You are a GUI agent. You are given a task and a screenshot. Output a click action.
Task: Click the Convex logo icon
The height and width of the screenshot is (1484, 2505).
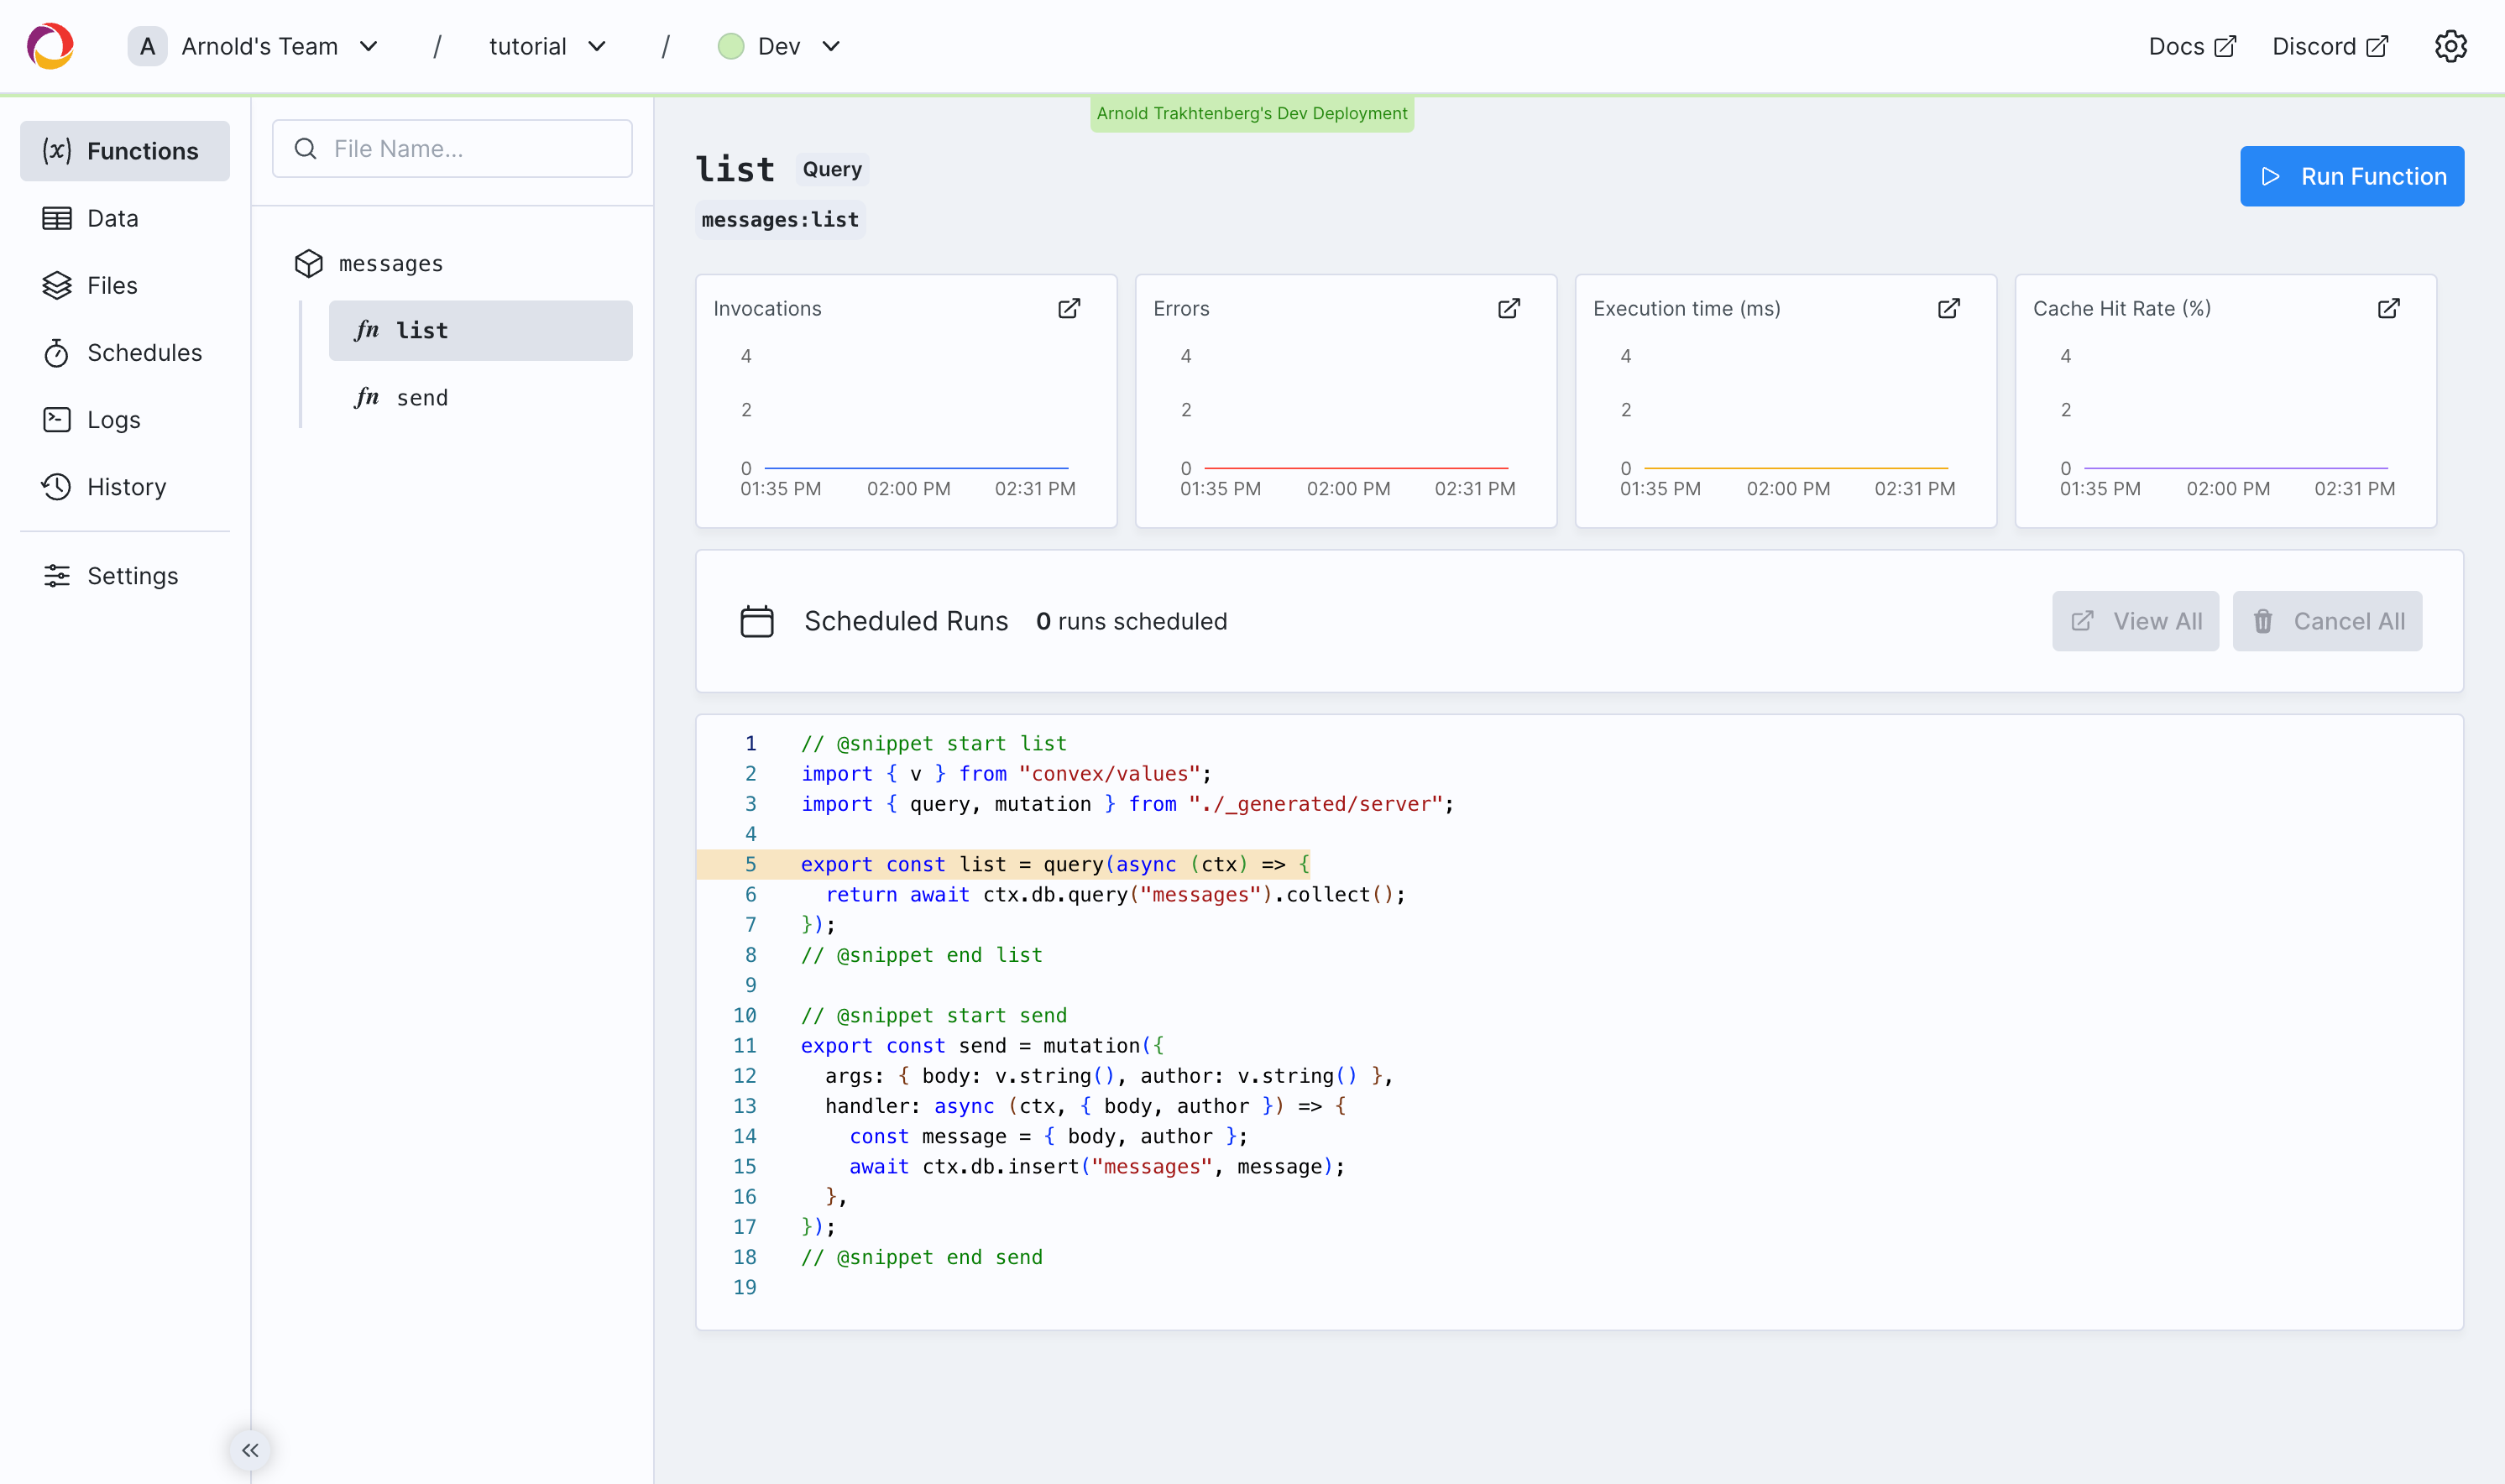[x=50, y=46]
